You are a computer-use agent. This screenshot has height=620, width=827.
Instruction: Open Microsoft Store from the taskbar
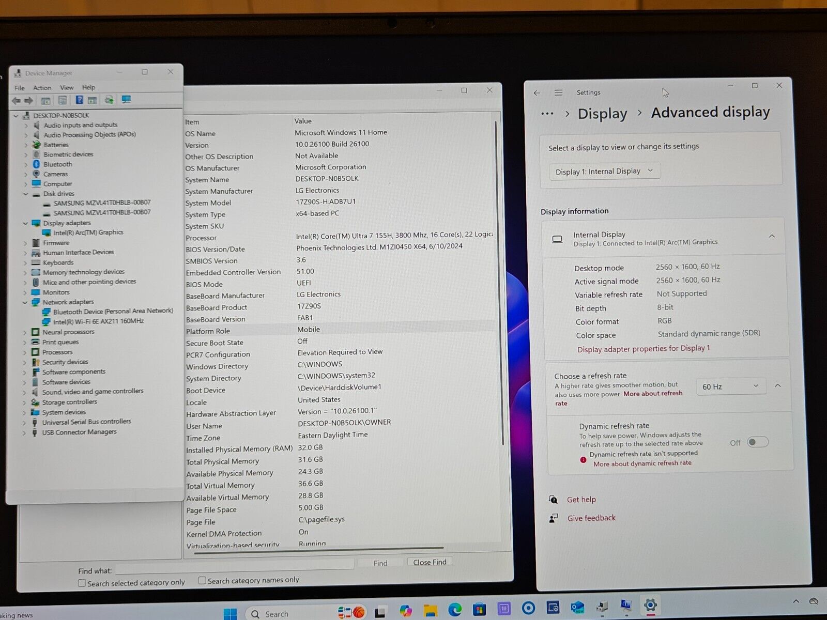[479, 610]
